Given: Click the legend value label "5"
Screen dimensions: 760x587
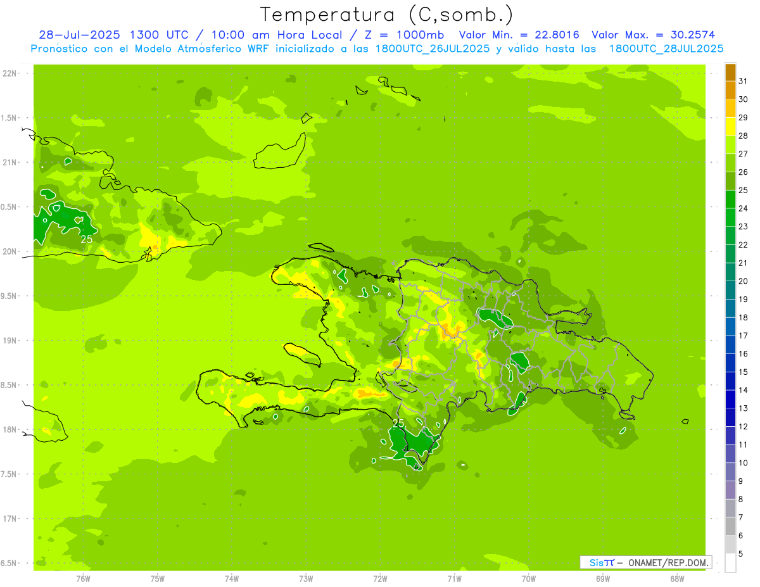Looking at the screenshot, I should click(741, 553).
